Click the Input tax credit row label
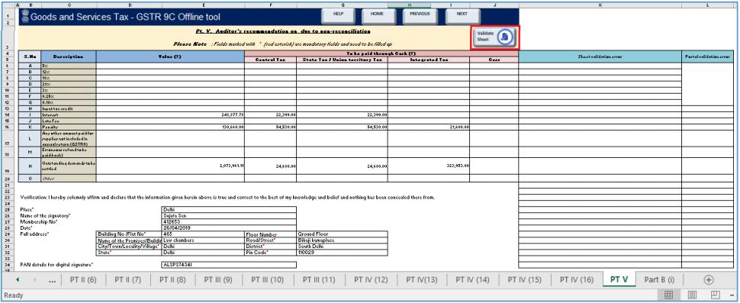 69,108
